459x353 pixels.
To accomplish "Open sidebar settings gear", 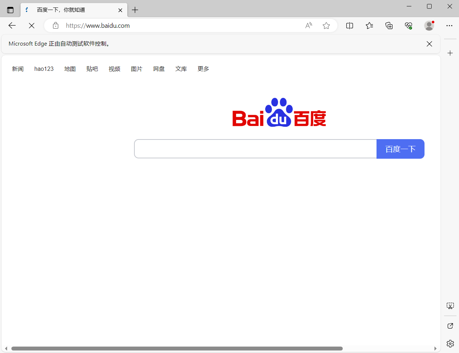I will click(450, 343).
